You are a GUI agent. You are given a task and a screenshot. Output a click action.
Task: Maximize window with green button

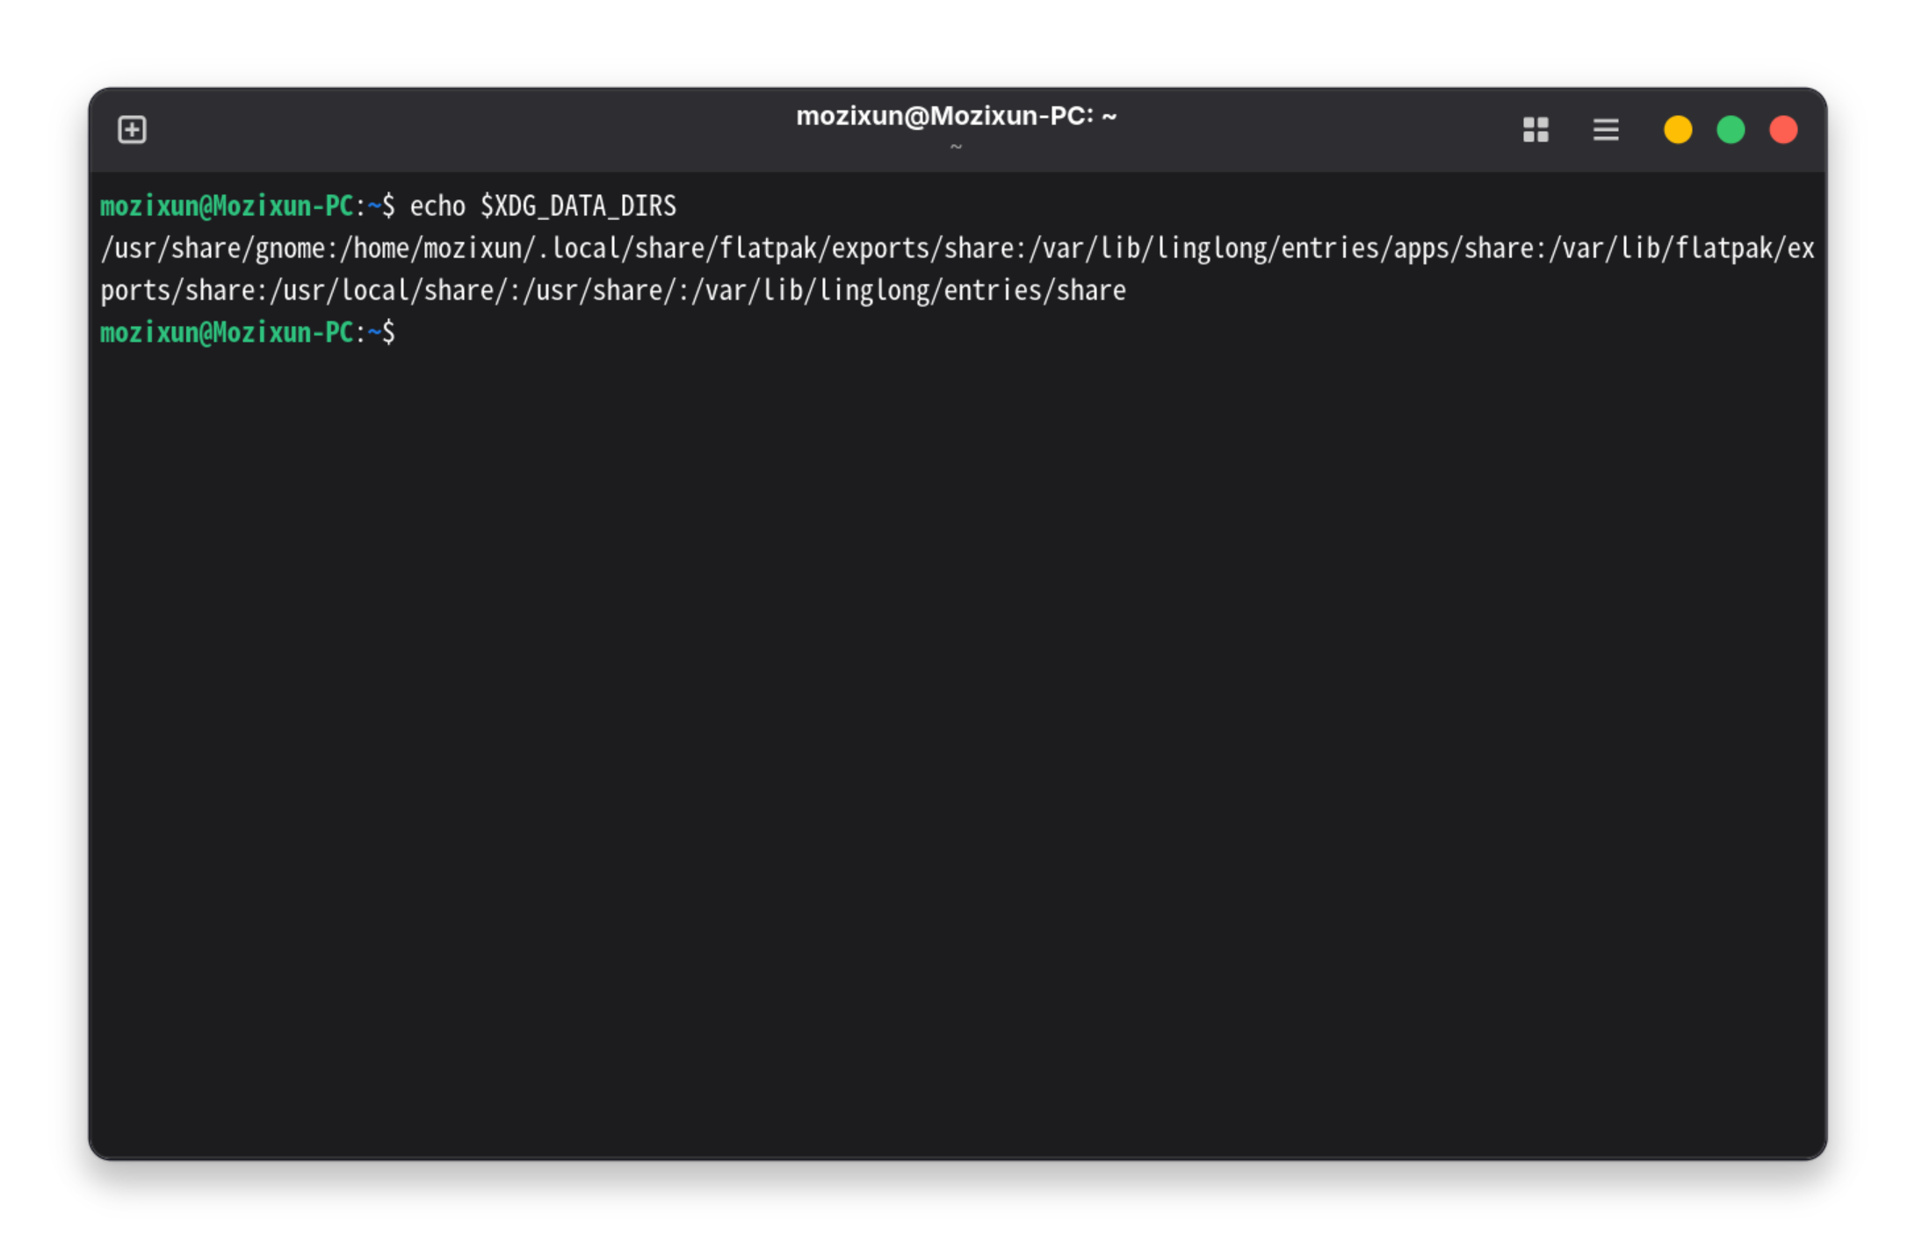pos(1731,130)
